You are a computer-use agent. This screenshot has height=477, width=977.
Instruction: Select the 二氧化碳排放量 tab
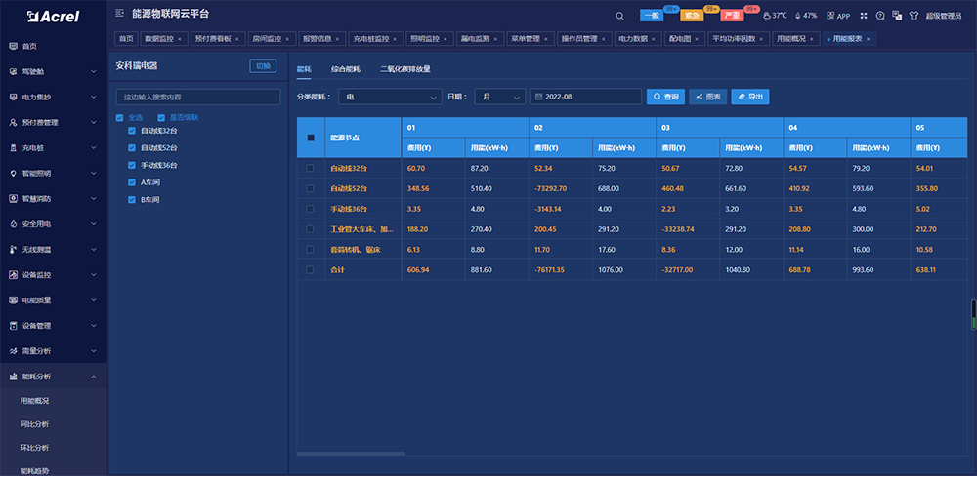(x=404, y=69)
